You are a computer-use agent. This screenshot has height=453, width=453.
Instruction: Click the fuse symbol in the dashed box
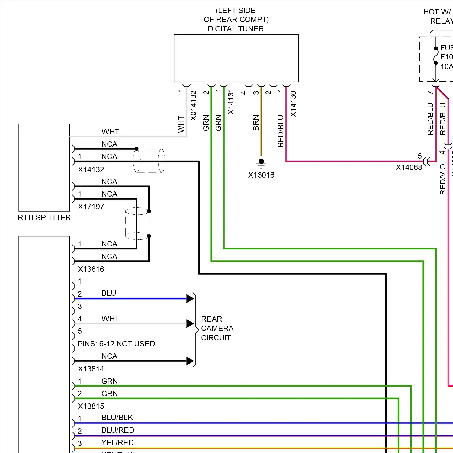pyautogui.click(x=436, y=56)
